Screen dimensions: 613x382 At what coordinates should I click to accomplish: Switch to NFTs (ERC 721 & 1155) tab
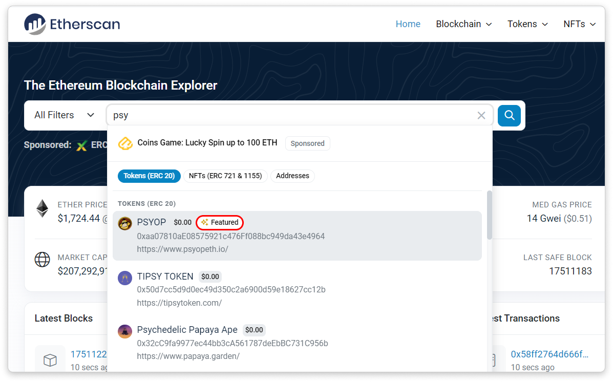click(225, 176)
